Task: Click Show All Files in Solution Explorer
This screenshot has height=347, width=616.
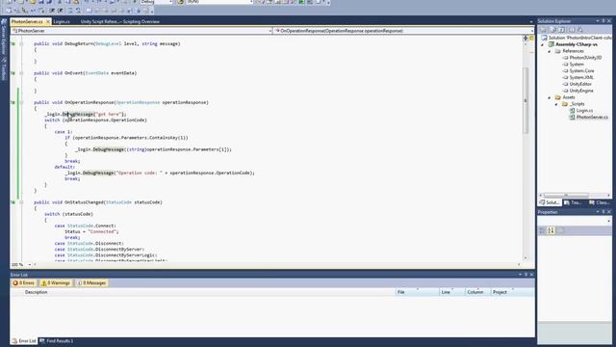Action: click(554, 30)
